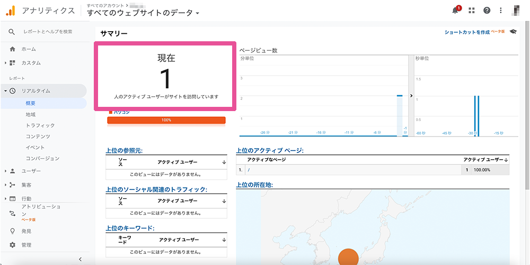Sort 上位のキーワード table by arrow
Viewport: 530px width, 265px height.
pyautogui.click(x=224, y=240)
